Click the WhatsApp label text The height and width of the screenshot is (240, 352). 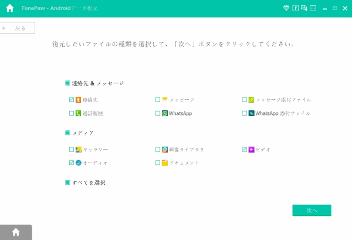coord(180,114)
